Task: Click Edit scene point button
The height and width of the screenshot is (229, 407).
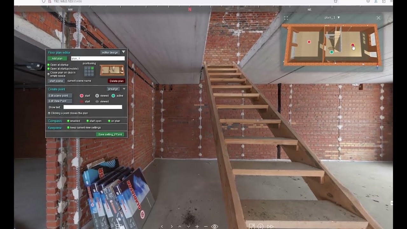Action: (60, 96)
